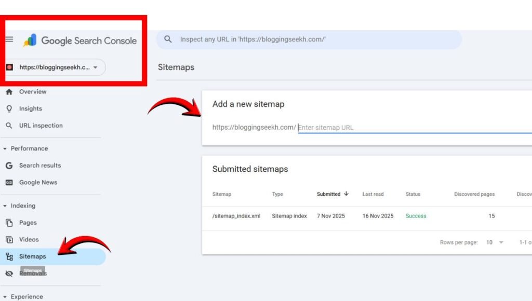This screenshot has height=301, width=532.
Task: Click the Overview home icon
Action: point(9,92)
